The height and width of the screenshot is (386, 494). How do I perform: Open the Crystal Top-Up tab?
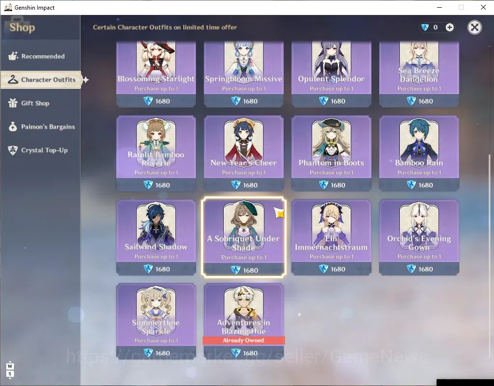click(x=41, y=151)
